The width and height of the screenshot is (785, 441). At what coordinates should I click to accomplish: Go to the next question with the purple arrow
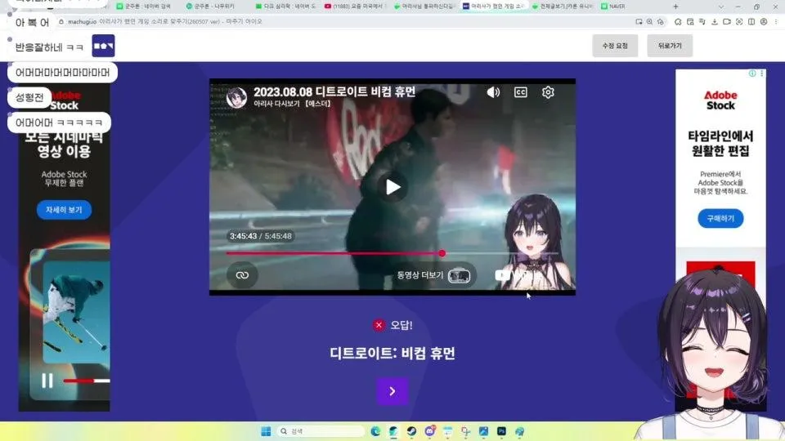click(392, 391)
